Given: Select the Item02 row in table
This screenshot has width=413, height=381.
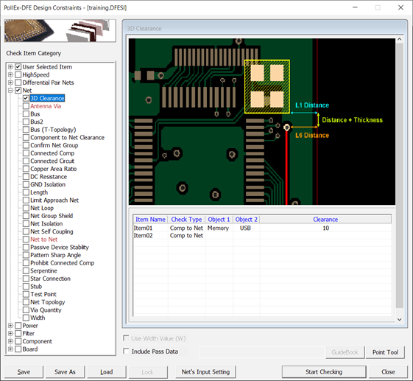Looking at the screenshot, I should 262,236.
